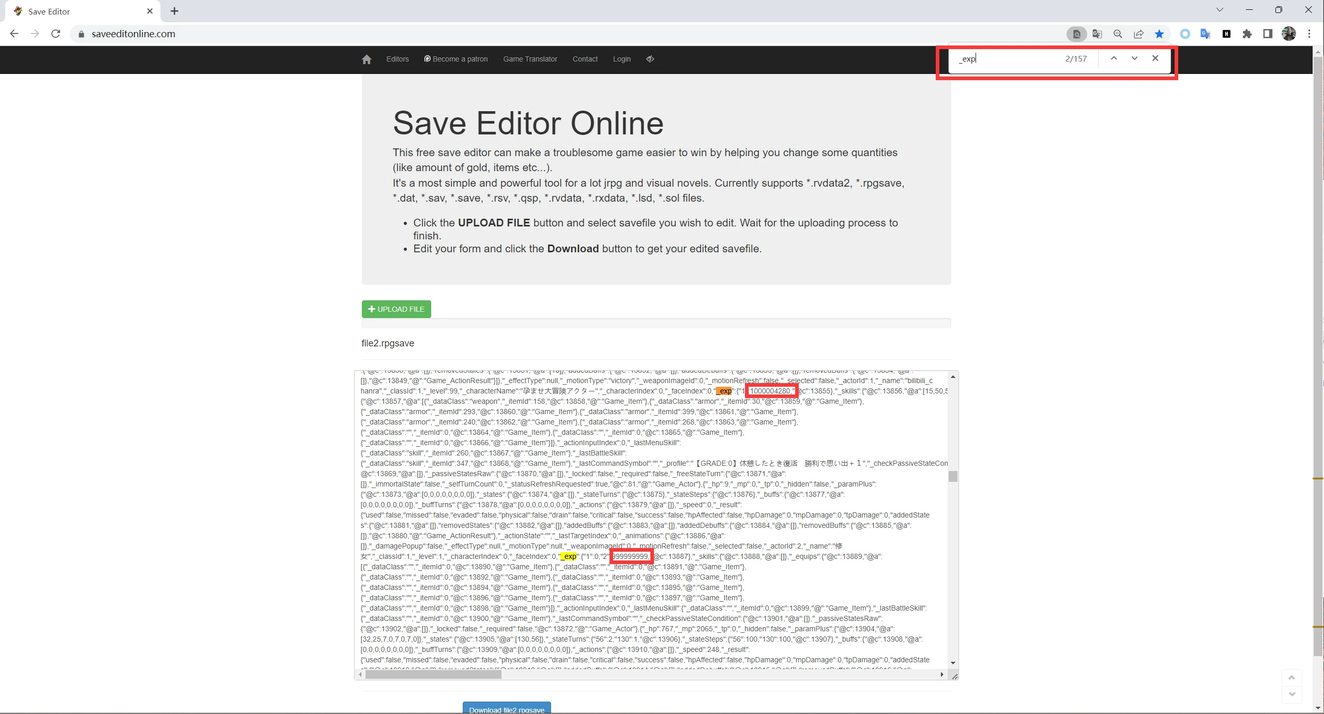This screenshot has height=714, width=1324.
Task: Open a new browser tab
Action: (174, 11)
